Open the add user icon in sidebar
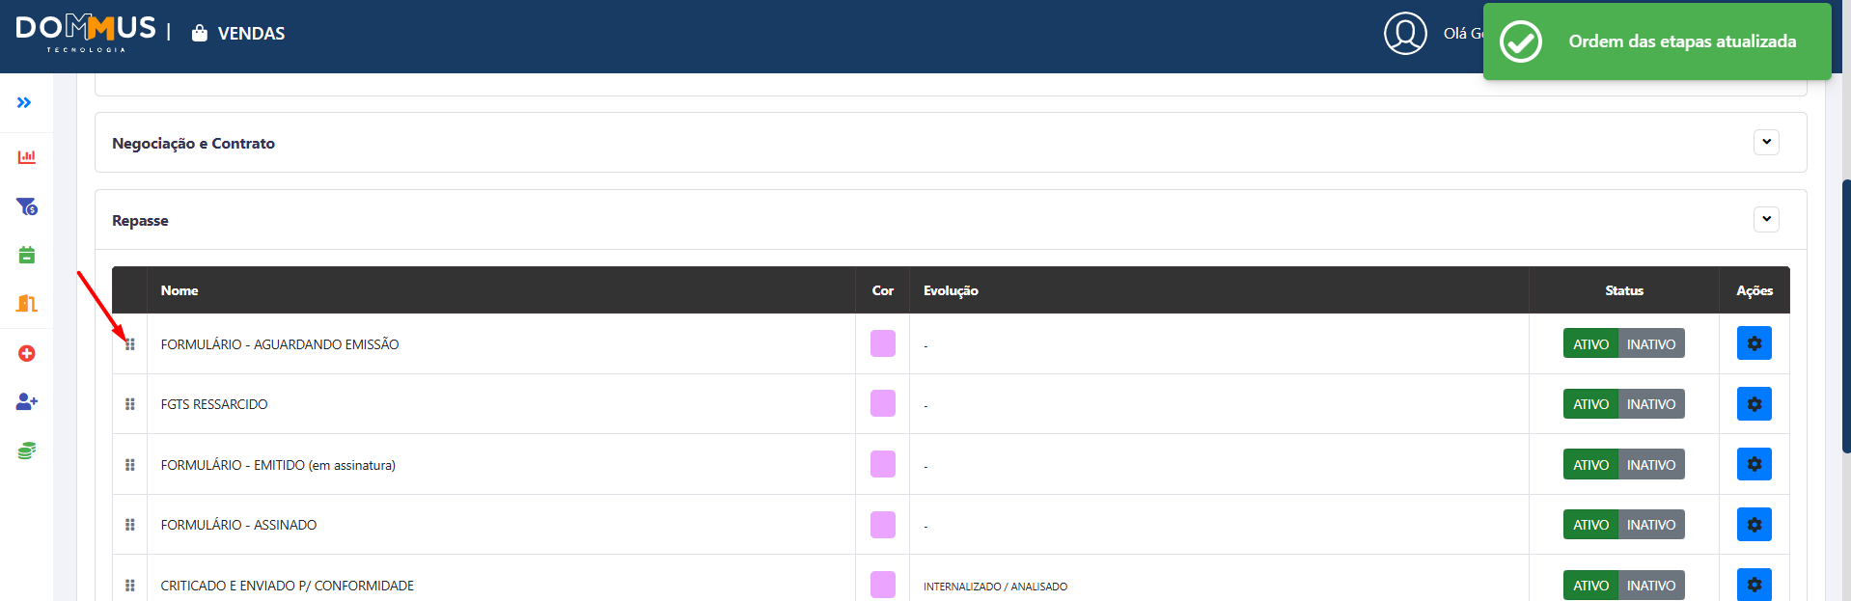The width and height of the screenshot is (1851, 601). (x=27, y=401)
